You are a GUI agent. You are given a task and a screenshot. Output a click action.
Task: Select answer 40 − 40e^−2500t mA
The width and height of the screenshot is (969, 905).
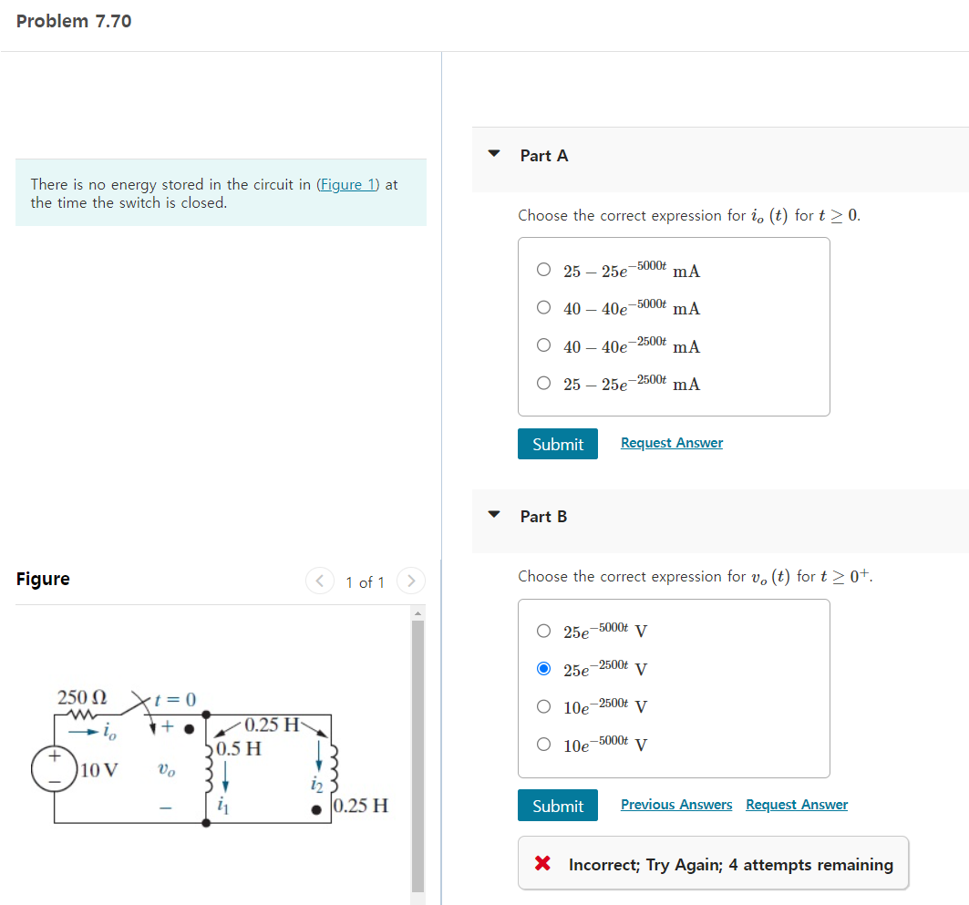click(x=543, y=345)
